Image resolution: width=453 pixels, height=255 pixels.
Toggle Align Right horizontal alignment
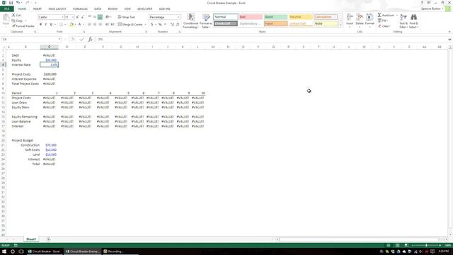[100, 25]
